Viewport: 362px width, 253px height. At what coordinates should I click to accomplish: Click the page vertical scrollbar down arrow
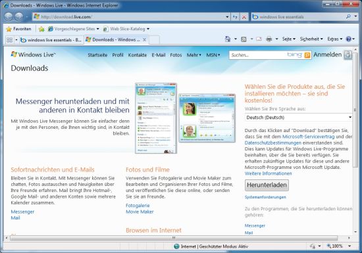(355, 232)
